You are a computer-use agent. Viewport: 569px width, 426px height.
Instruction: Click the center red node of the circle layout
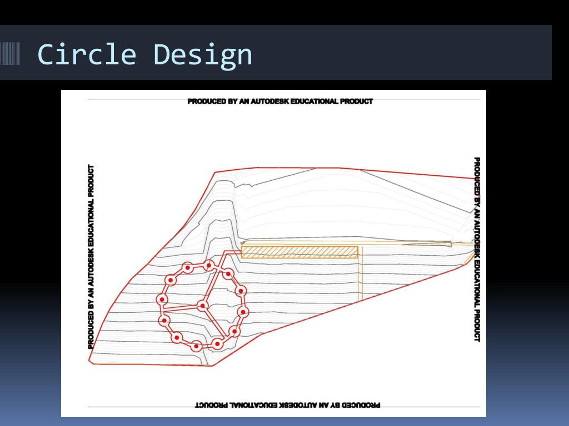tap(203, 306)
